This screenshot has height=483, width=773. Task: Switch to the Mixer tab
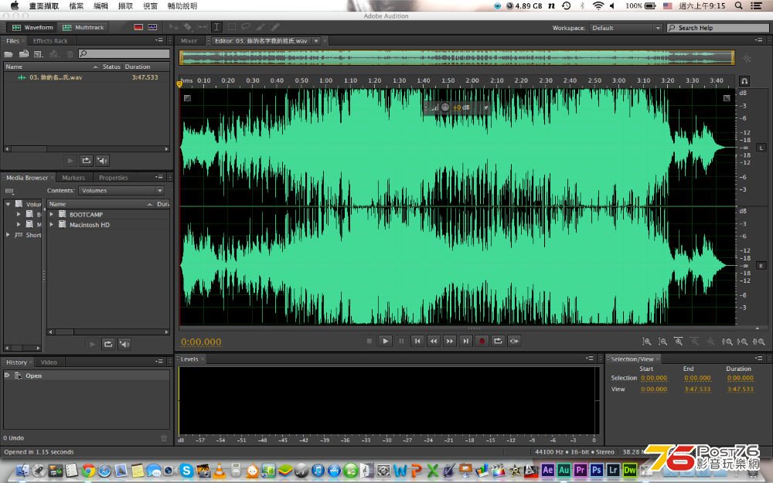pos(189,41)
